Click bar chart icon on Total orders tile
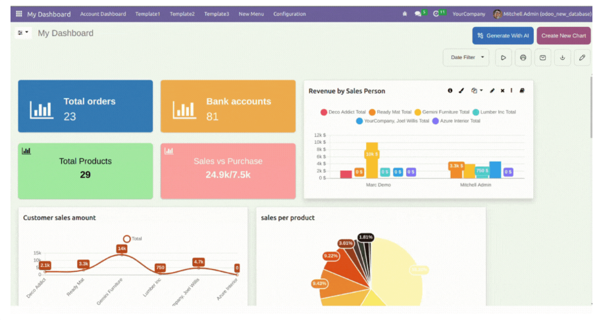The height and width of the screenshot is (320, 599). click(41, 110)
